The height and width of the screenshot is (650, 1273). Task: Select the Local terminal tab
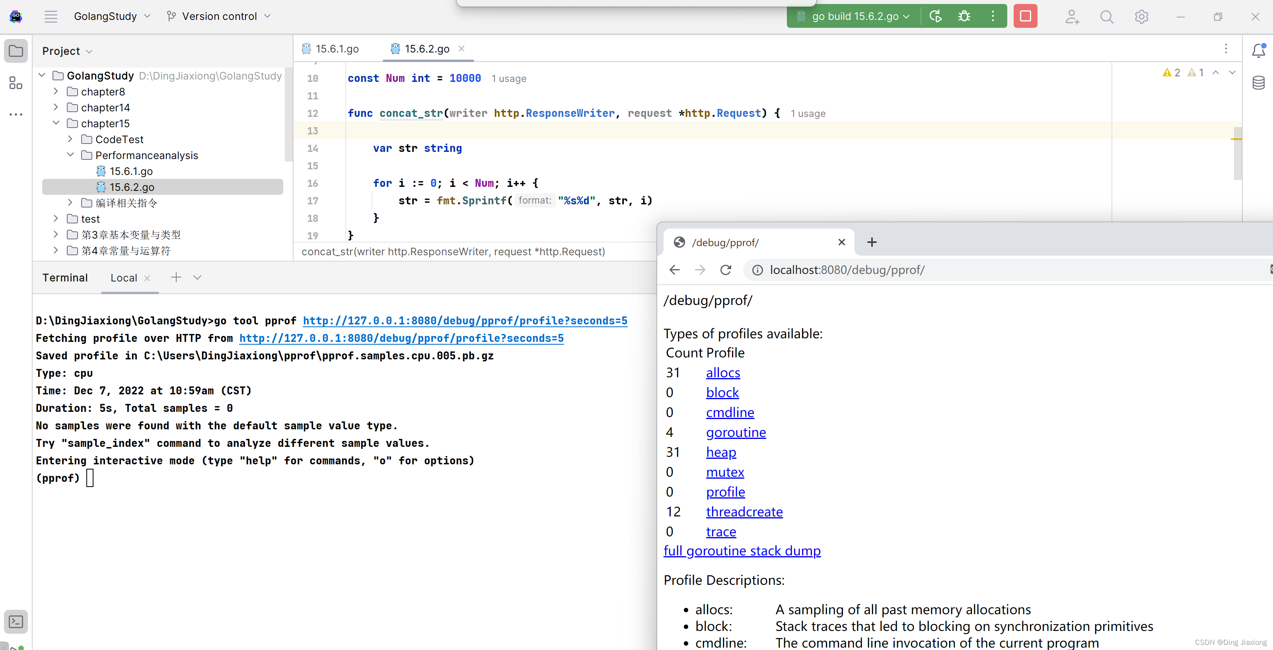pyautogui.click(x=124, y=277)
